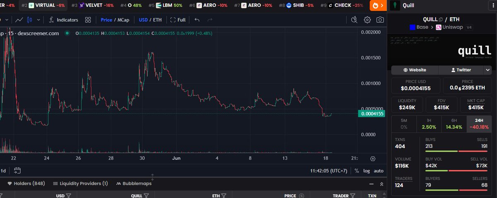This screenshot has width=497, height=198.
Task: Open trending token #3 VELVET
Action: tap(92, 5)
